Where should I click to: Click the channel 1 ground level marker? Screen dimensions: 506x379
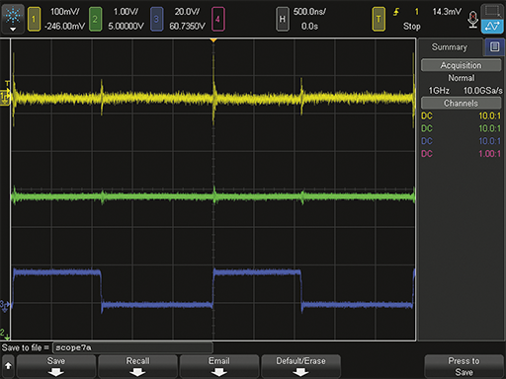[5, 98]
